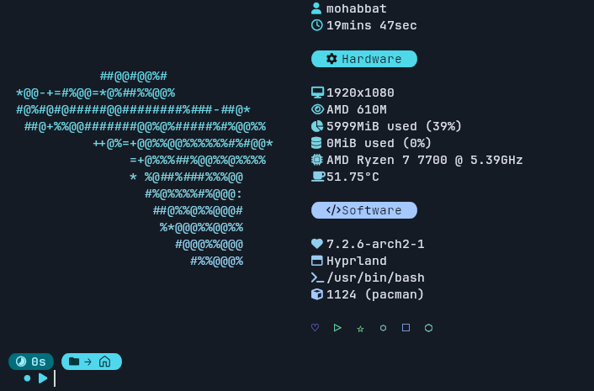This screenshot has height=391, width=594.
Task: Select the swap text 0MiB used (0%)
Action: tap(379, 143)
